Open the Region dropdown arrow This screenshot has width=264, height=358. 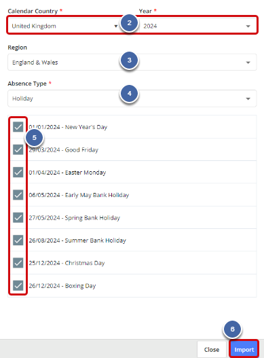pos(248,62)
